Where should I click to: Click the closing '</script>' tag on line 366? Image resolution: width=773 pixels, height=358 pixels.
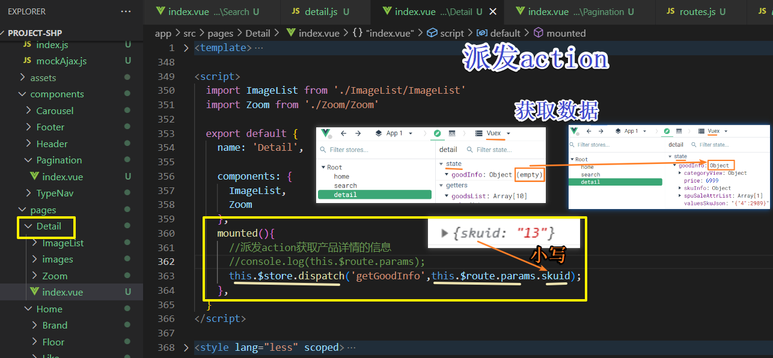(220, 319)
